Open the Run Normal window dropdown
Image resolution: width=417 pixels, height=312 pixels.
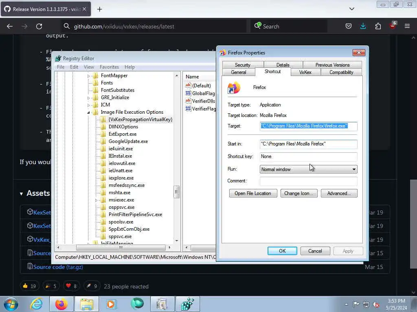pos(309,169)
